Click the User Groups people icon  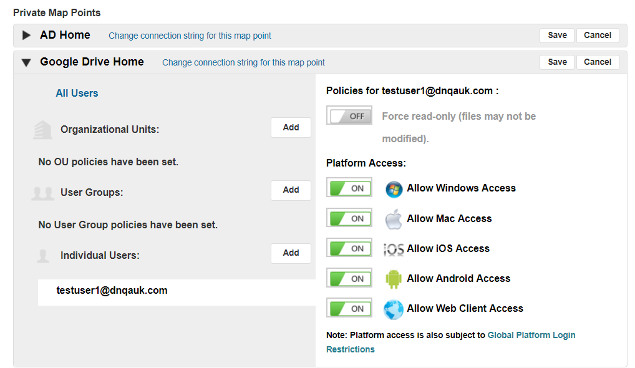click(x=42, y=193)
